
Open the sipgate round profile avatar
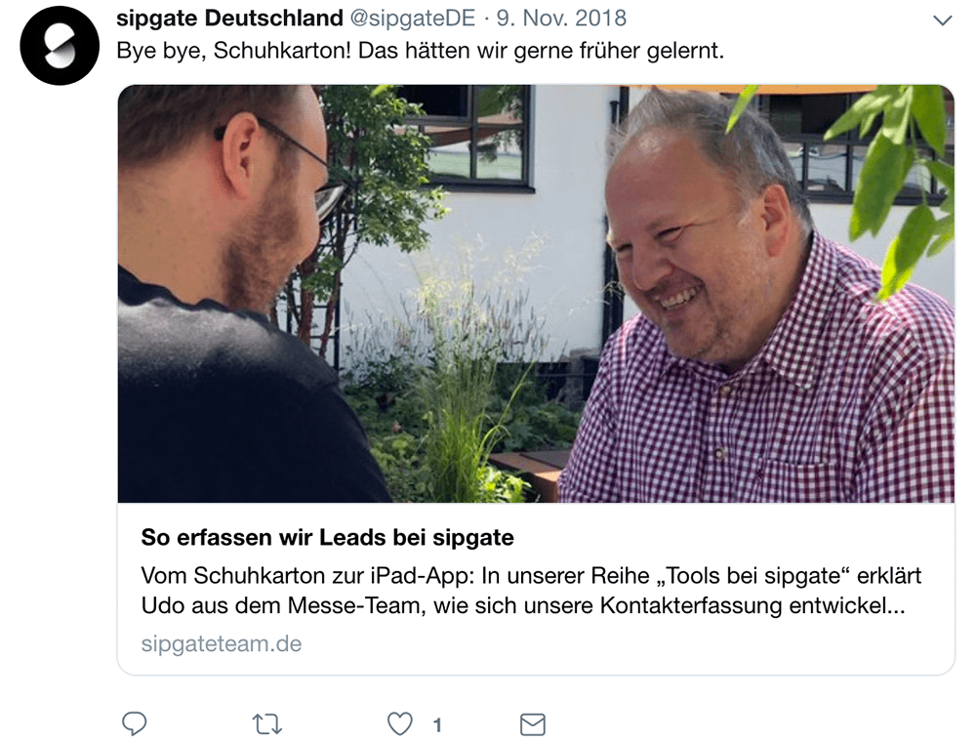point(60,46)
